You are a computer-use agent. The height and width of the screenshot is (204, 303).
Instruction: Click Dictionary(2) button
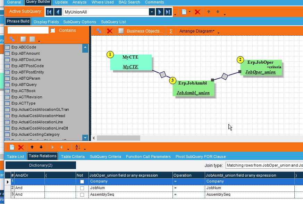pyautogui.click(x=41, y=165)
